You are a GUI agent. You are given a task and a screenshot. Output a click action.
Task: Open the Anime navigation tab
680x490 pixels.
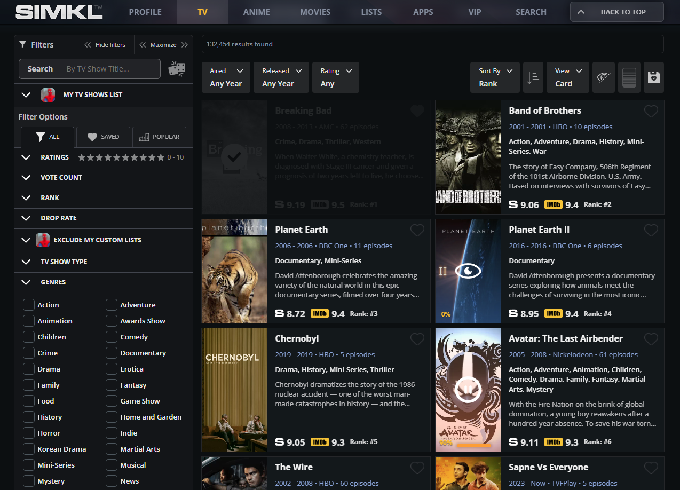click(256, 12)
